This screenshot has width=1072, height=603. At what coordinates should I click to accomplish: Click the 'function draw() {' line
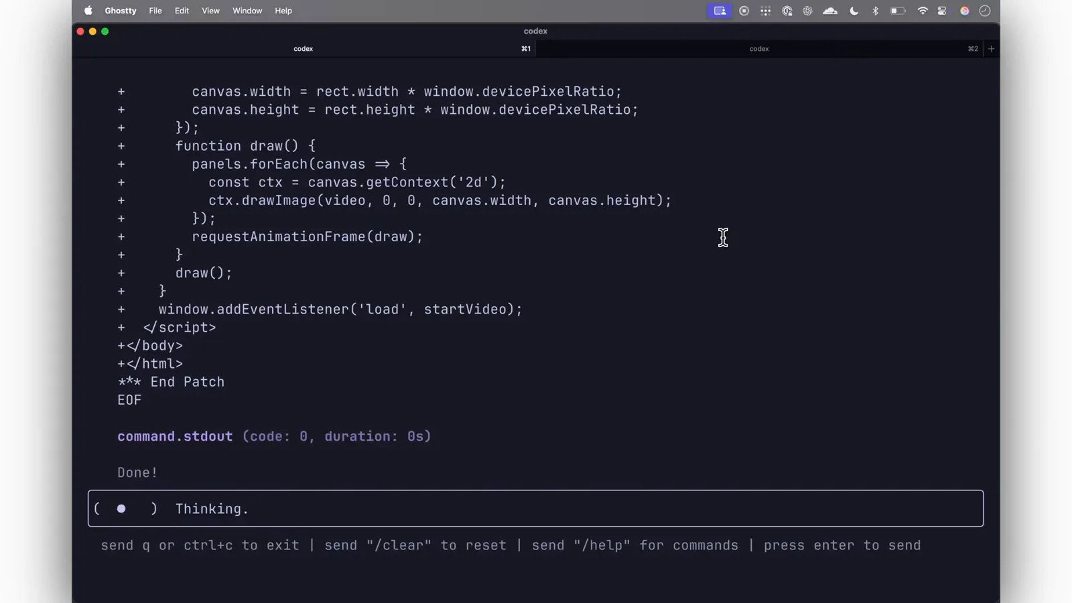[x=245, y=146]
